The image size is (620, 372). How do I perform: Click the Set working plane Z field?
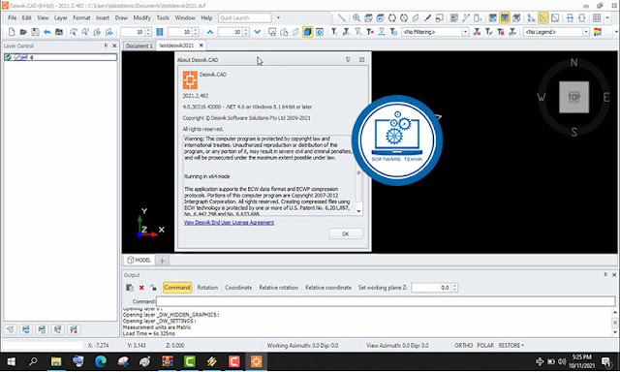click(x=431, y=288)
